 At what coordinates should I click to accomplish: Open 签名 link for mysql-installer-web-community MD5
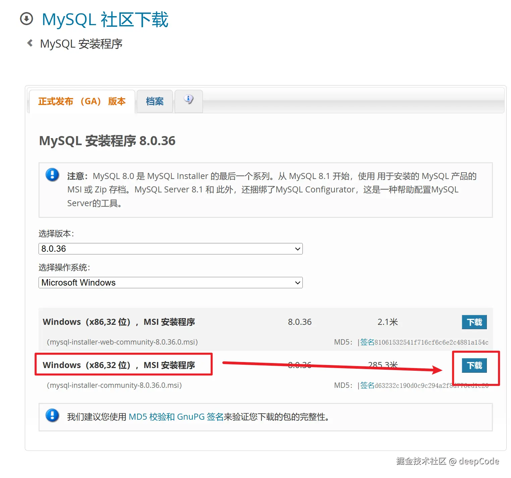click(x=367, y=342)
